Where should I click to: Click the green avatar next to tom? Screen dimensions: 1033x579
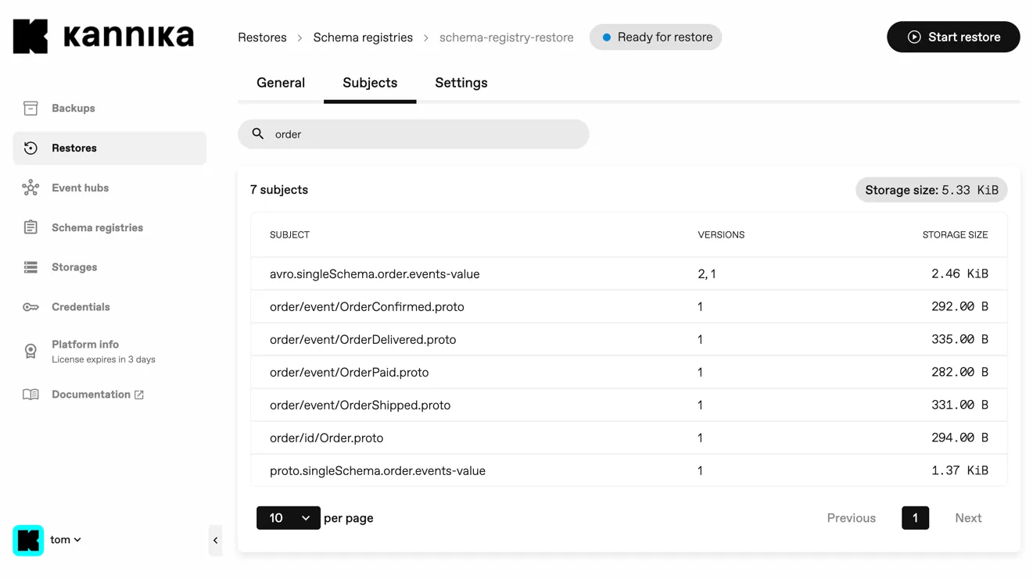click(x=28, y=540)
